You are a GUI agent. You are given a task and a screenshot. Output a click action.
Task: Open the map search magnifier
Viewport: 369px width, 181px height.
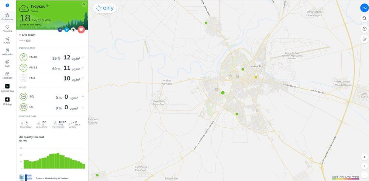click(x=364, y=18)
